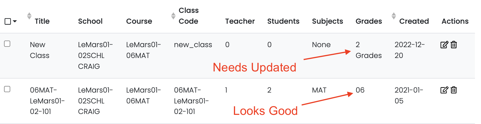Click the Grades column header
This screenshot has height=124, width=481.
click(x=368, y=21)
